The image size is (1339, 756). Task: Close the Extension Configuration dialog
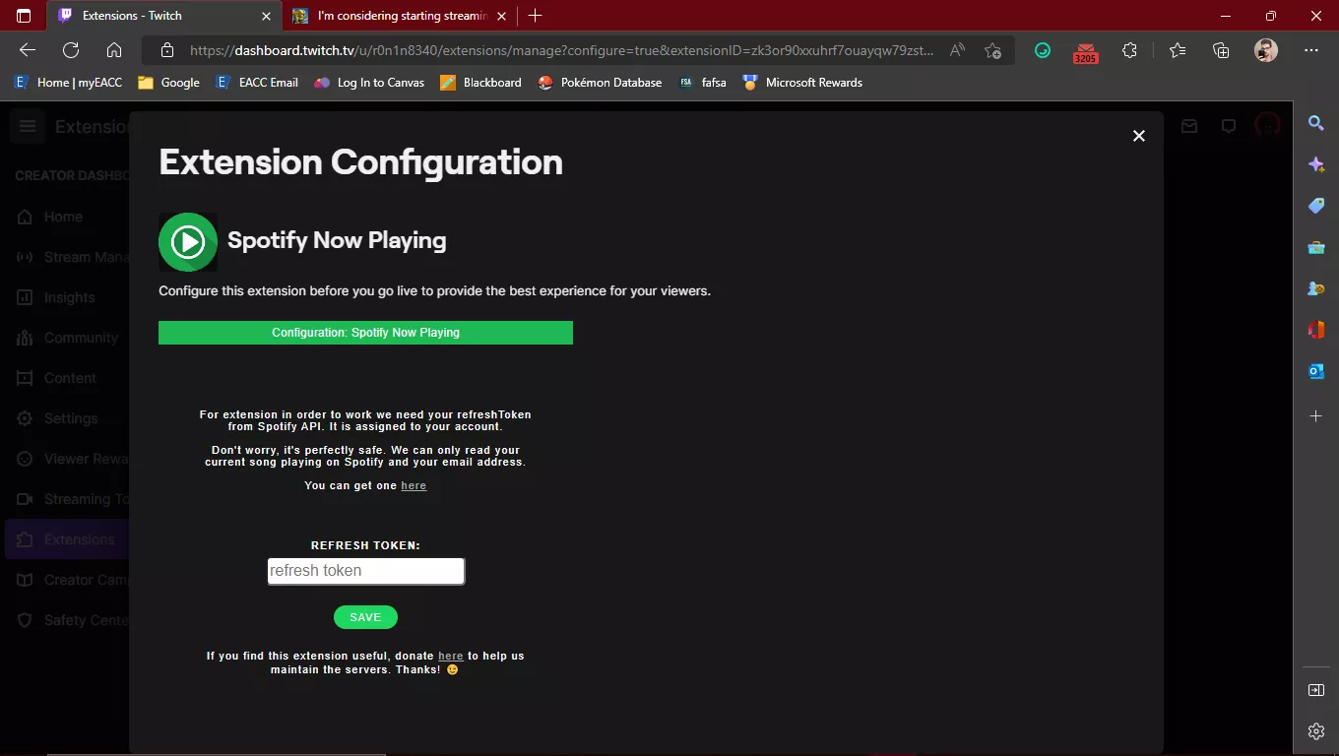coord(1138,136)
